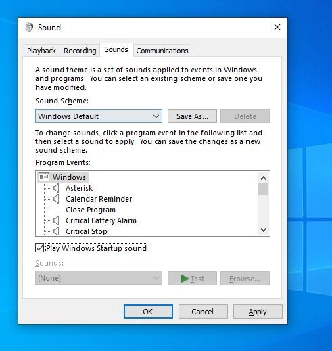This screenshot has height=351, width=332.
Task: Open the disabled Sounds (None) dropdown
Action: [99, 278]
